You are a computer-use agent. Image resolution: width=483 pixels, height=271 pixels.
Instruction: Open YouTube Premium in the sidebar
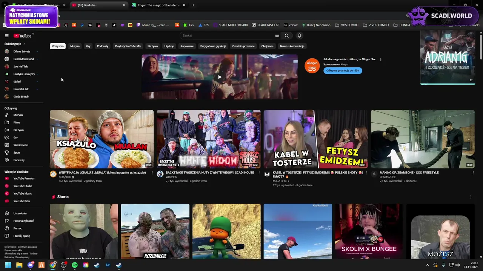click(24, 178)
